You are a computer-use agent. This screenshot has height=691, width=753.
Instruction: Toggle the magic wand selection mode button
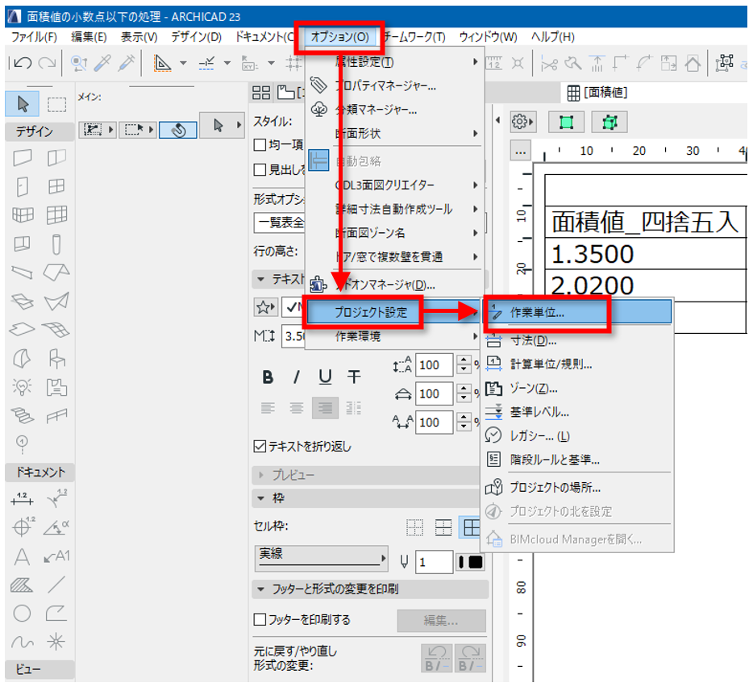177,130
